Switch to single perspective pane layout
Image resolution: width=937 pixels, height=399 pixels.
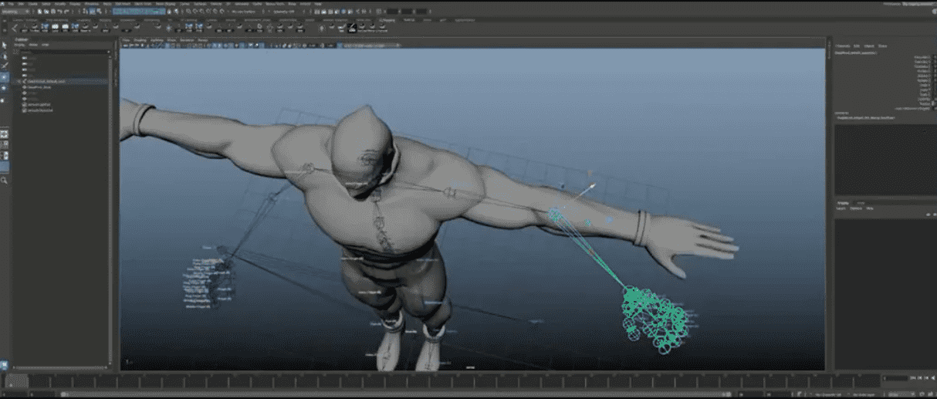tap(5, 134)
